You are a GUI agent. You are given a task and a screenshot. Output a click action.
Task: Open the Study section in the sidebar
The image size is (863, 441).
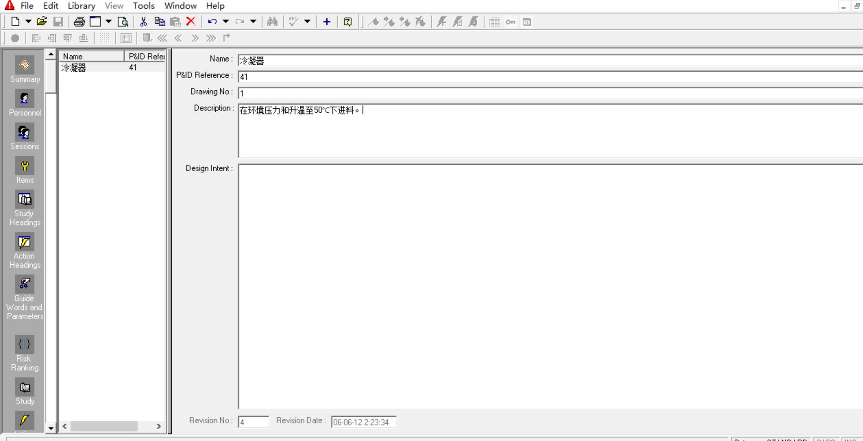pyautogui.click(x=25, y=392)
